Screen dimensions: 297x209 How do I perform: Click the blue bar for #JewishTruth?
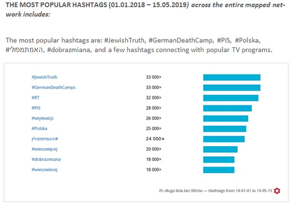(x=232, y=77)
